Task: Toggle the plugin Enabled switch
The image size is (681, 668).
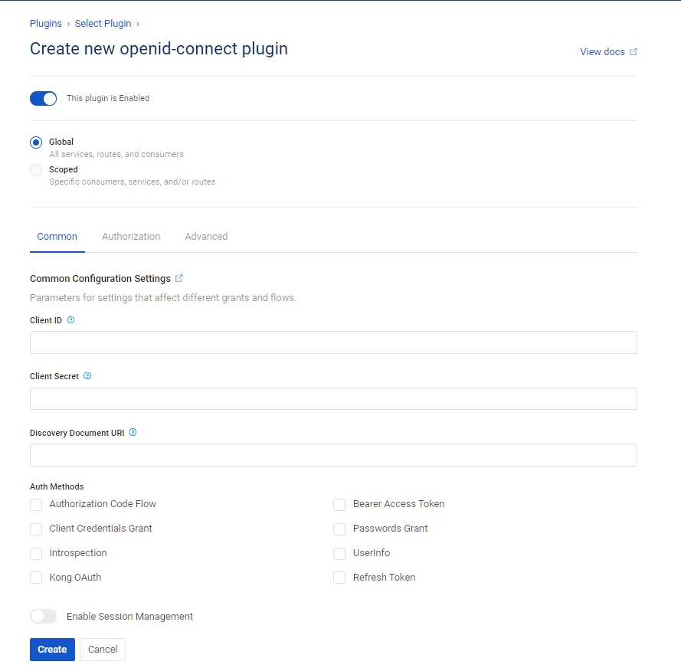Action: 44,99
